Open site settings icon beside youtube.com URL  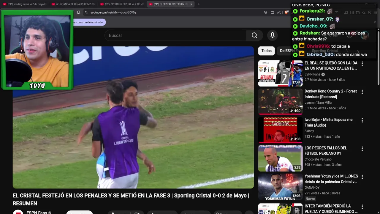pos(86,12)
